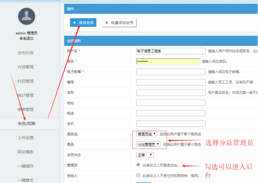Image resolution: width=258 pixels, height=183 pixels.
Task: Open 上传设置 sidebar menu
Action: point(26,138)
